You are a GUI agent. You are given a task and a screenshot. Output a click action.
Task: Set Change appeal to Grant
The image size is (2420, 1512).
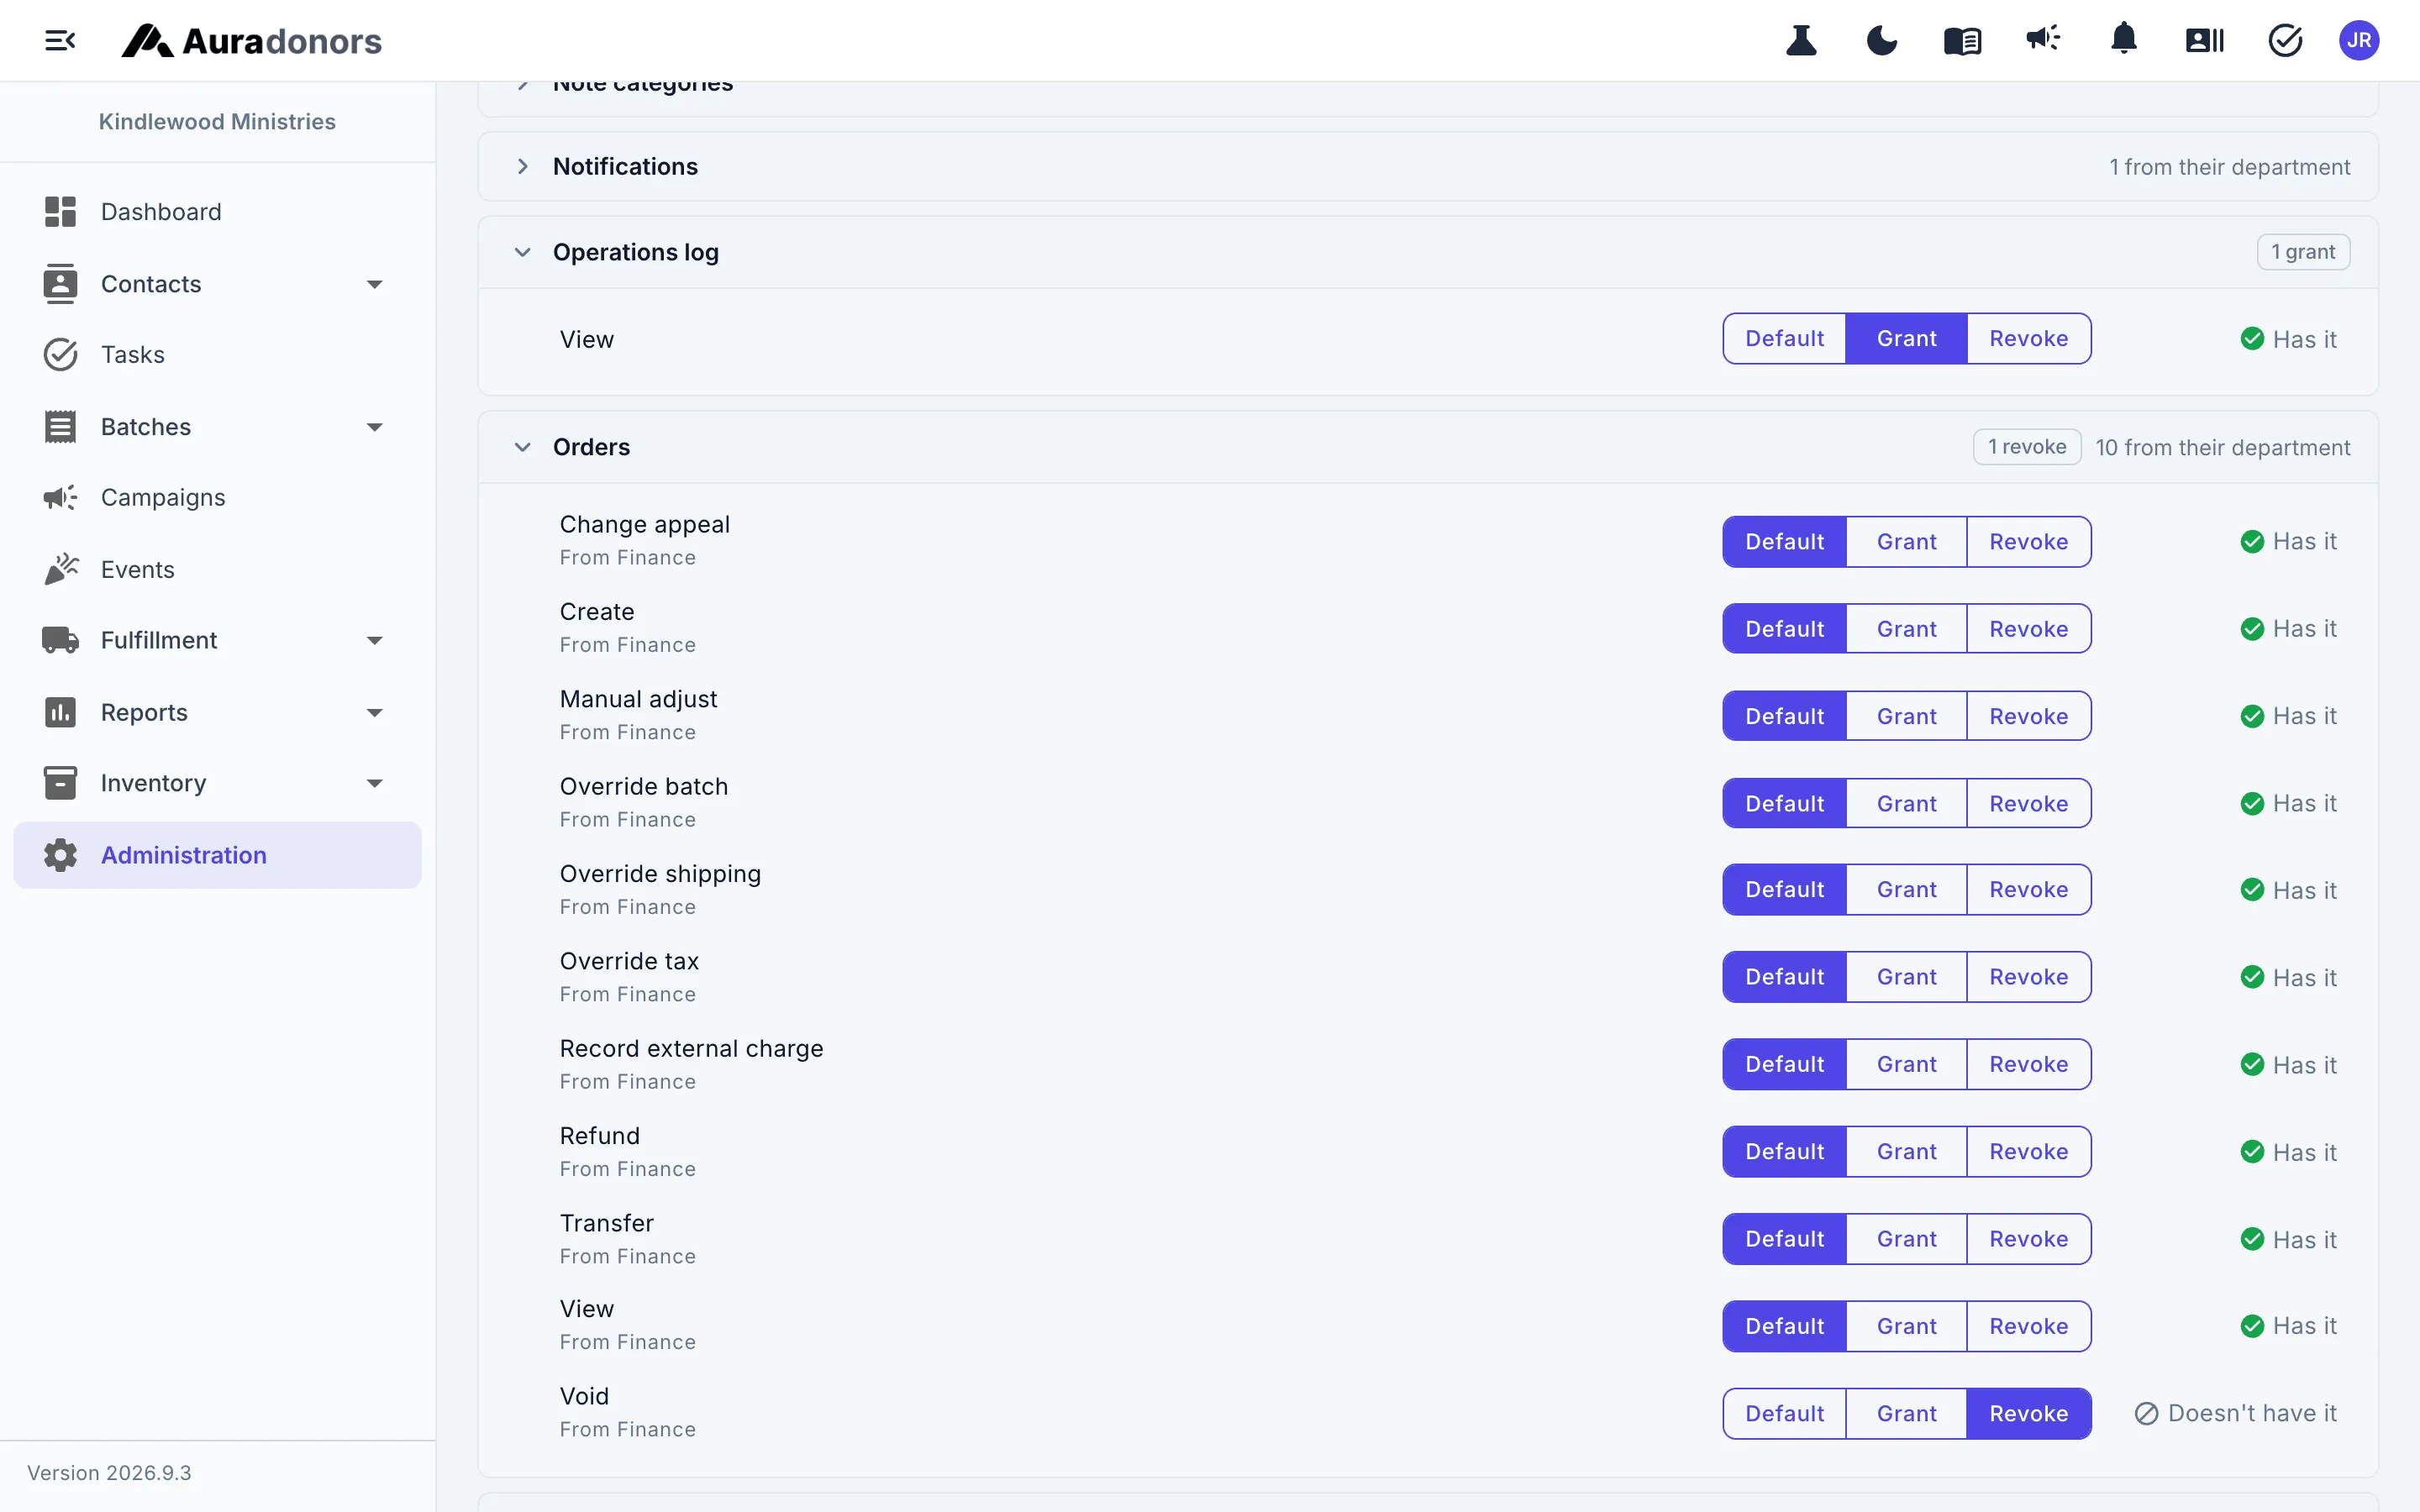click(x=1906, y=542)
